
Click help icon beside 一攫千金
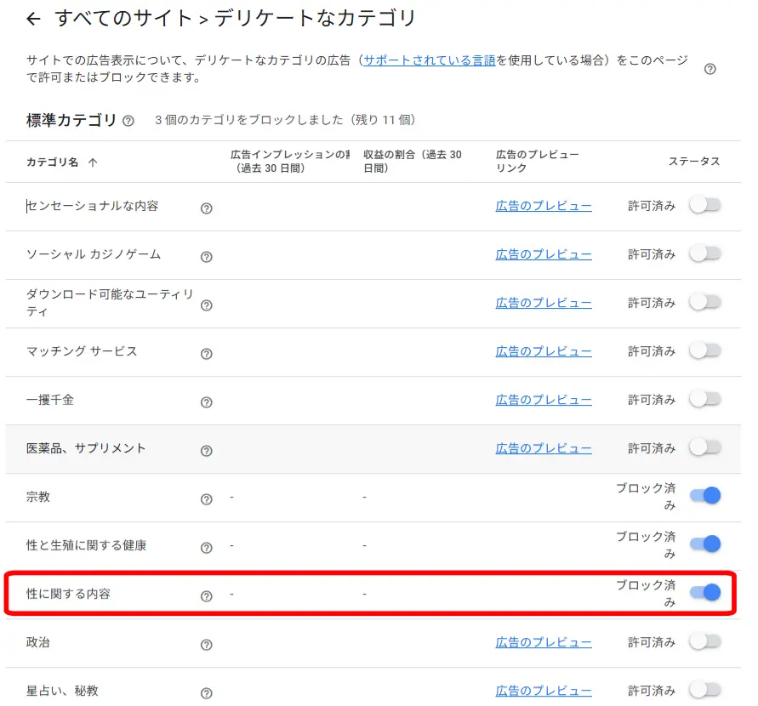[x=206, y=402]
